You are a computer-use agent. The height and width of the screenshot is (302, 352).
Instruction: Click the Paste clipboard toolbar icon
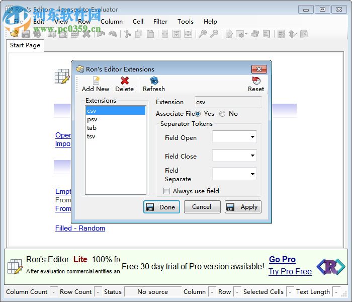coord(150,34)
